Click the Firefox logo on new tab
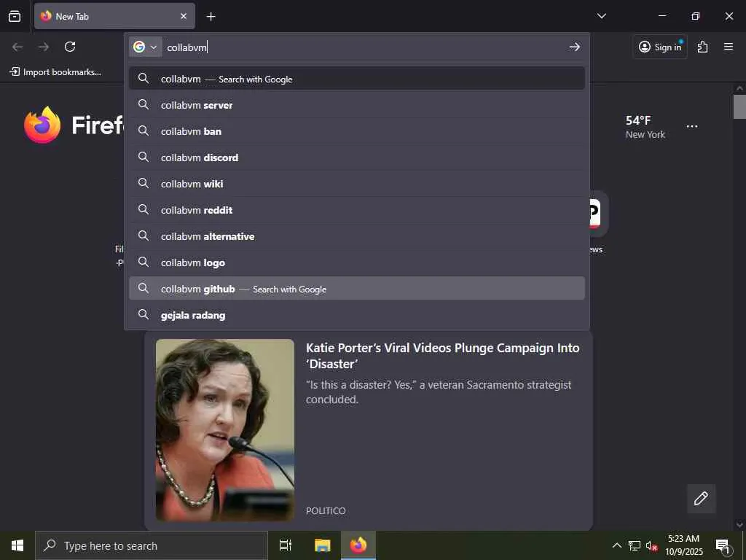This screenshot has height=560, width=746. pos(42,125)
